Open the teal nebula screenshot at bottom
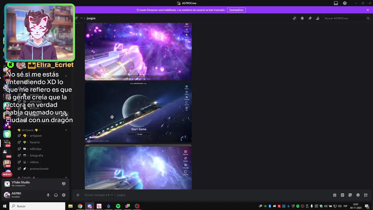 (138, 167)
